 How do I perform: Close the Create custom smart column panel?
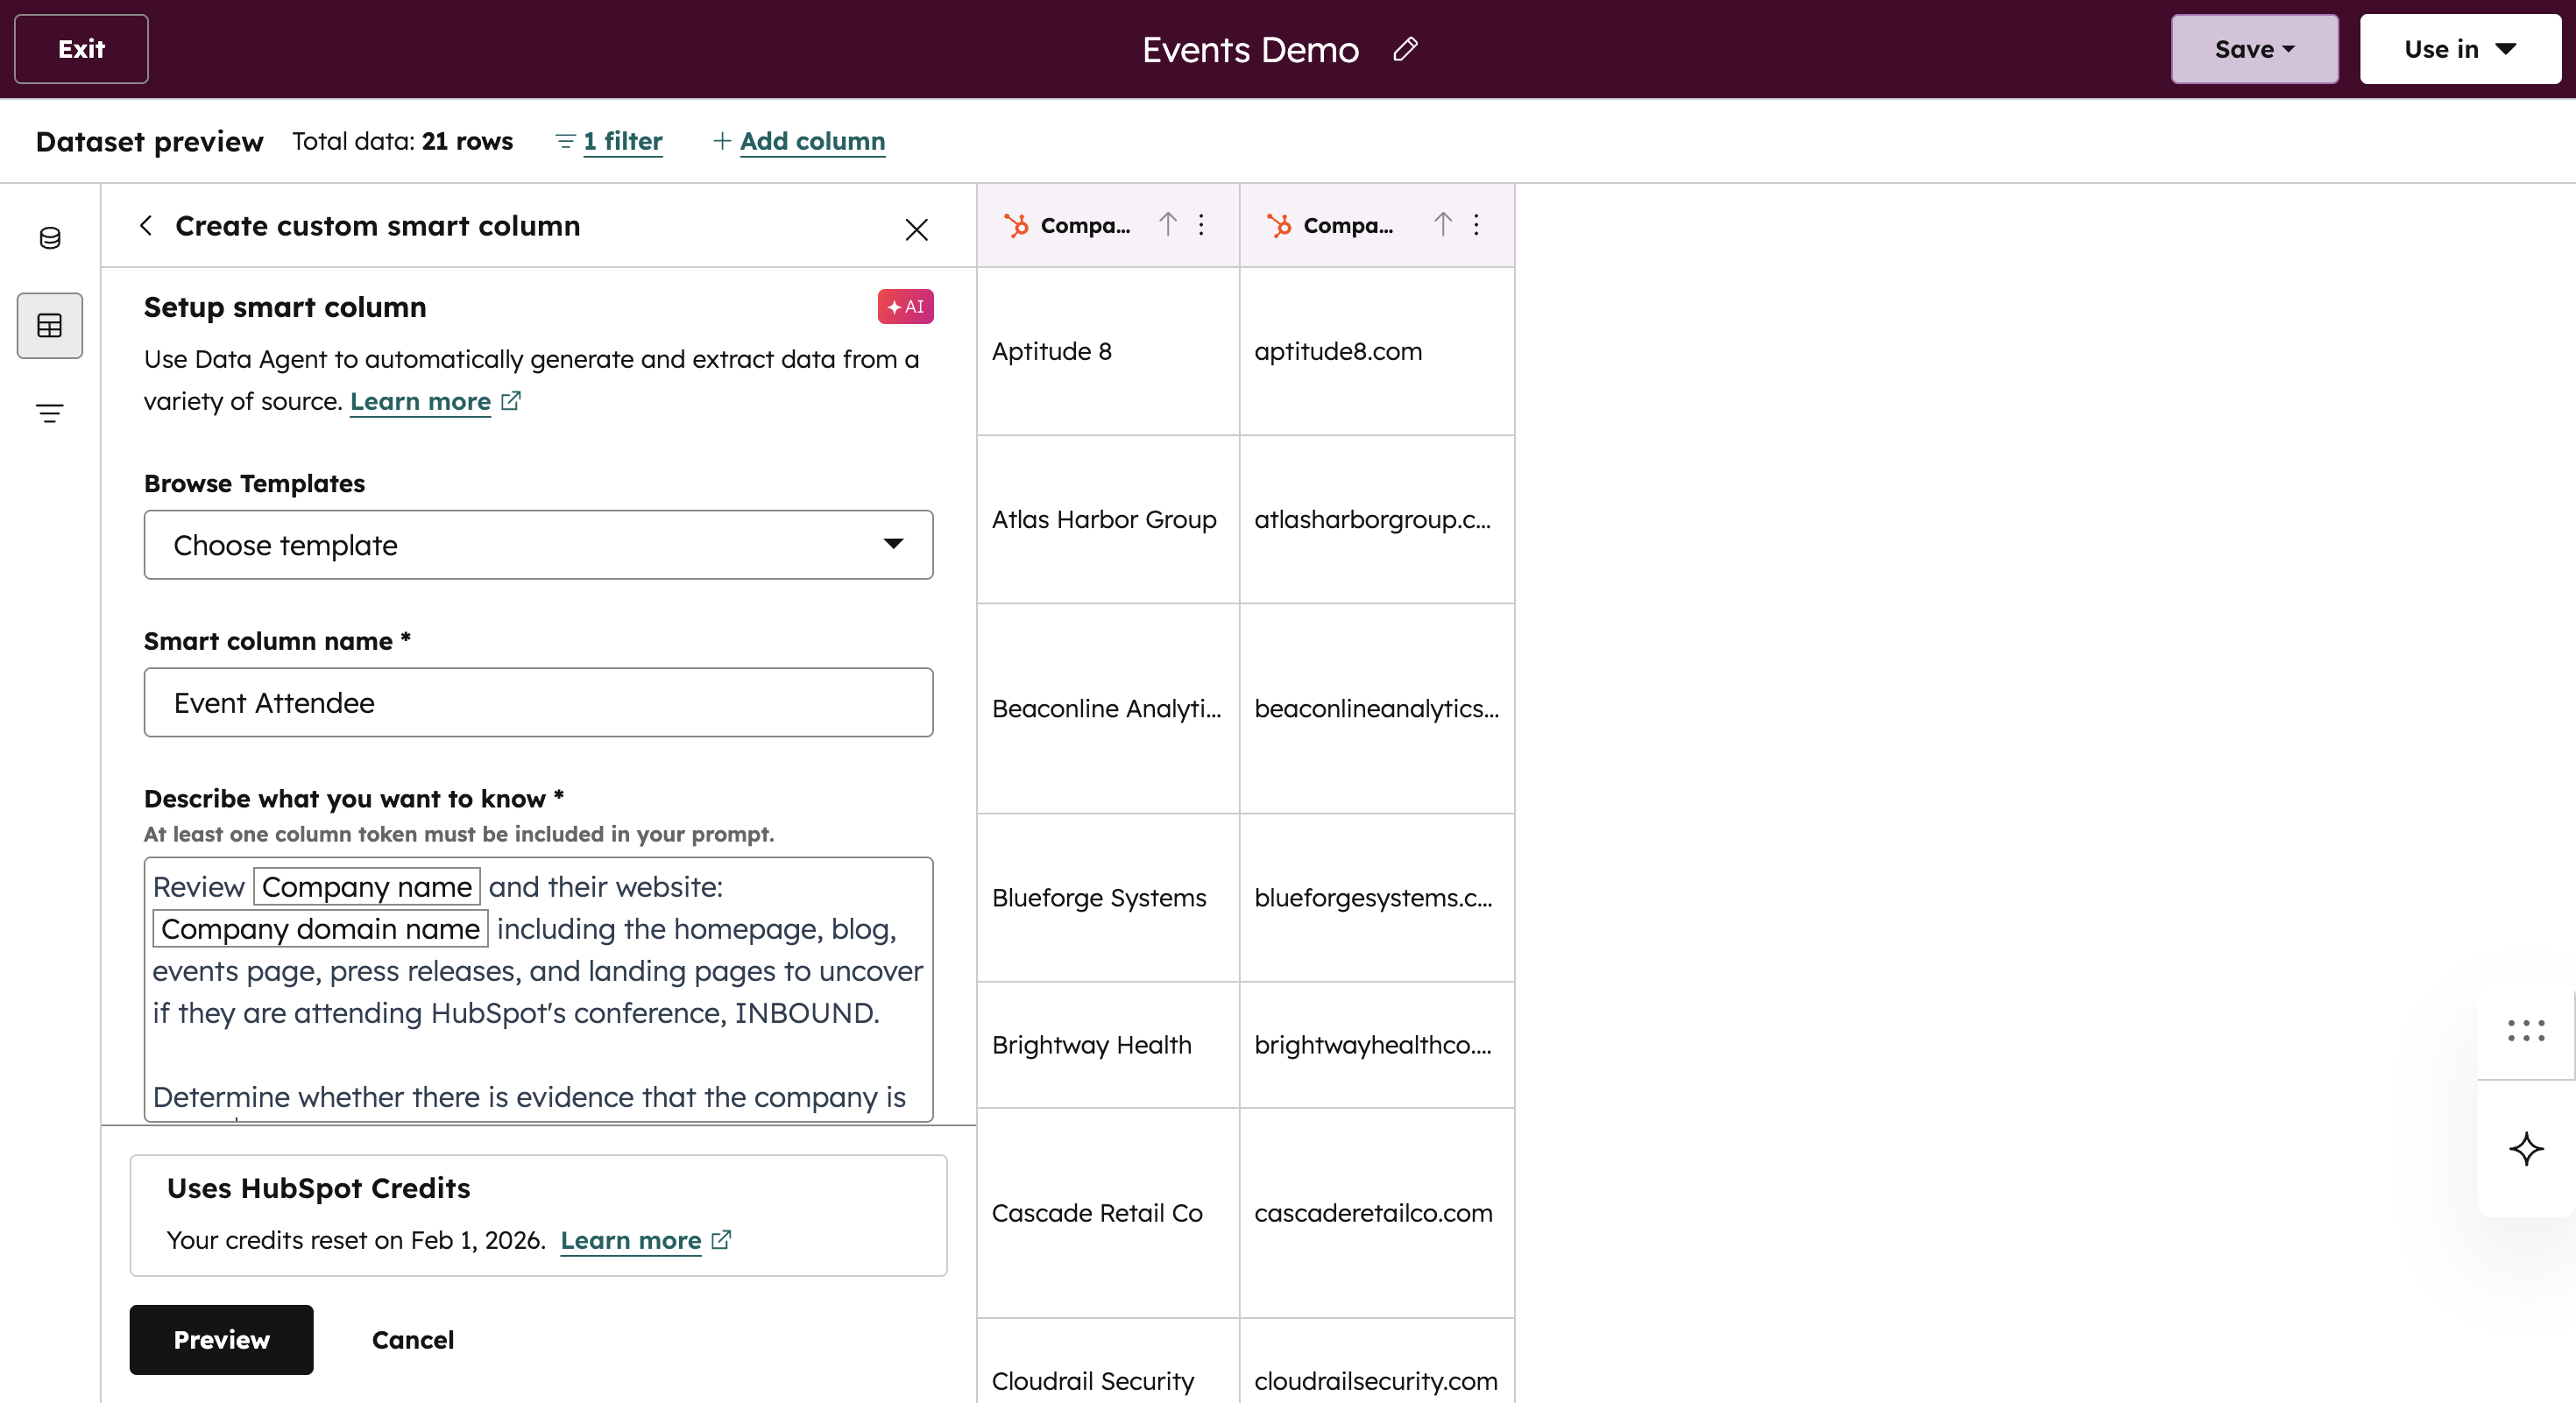coord(916,229)
